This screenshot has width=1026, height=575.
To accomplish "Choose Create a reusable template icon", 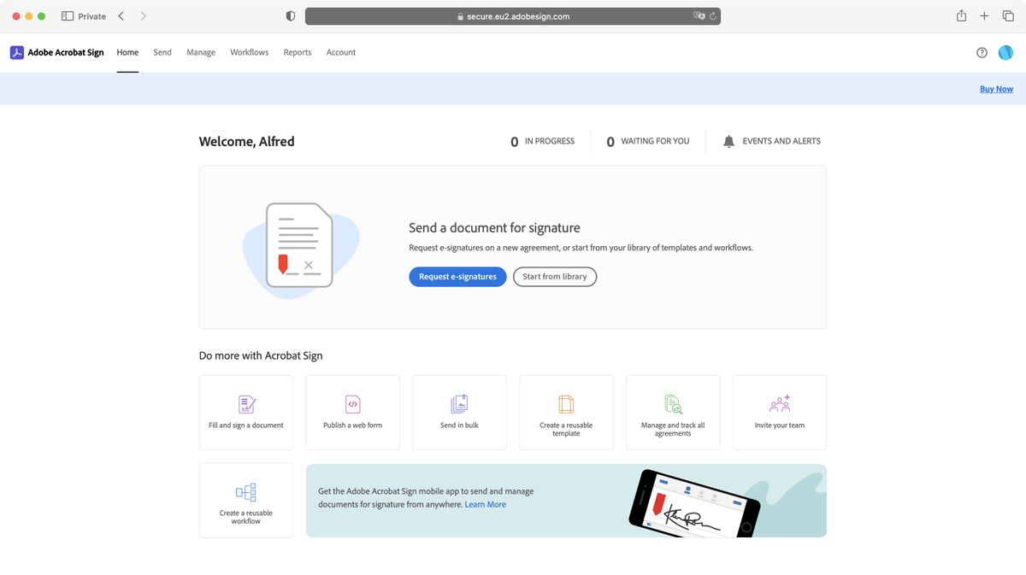I will (x=566, y=404).
